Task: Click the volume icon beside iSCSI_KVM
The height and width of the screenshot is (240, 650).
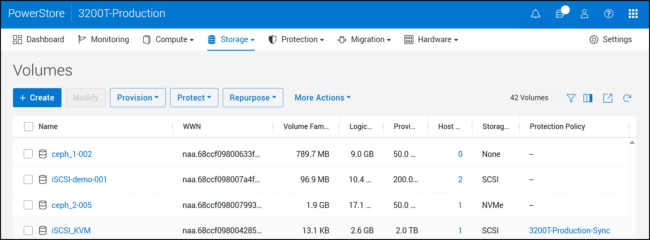Action: (43, 230)
